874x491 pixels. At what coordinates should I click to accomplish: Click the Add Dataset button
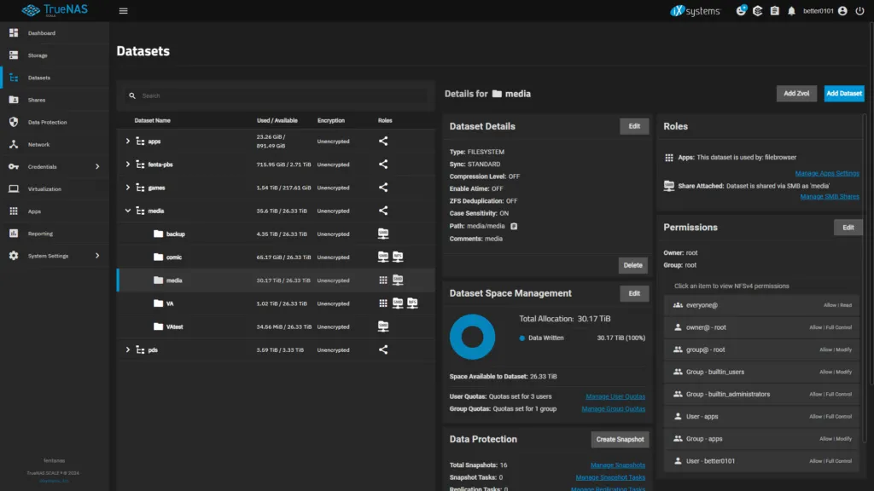click(x=843, y=94)
